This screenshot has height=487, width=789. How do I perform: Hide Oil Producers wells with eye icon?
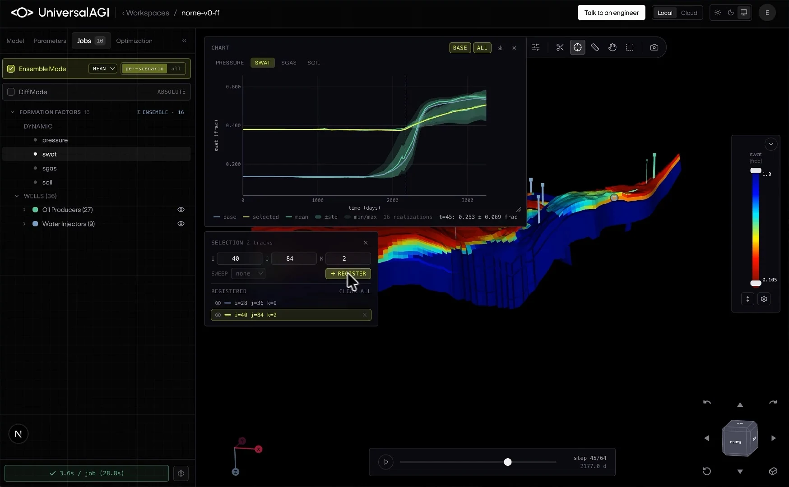pyautogui.click(x=181, y=210)
